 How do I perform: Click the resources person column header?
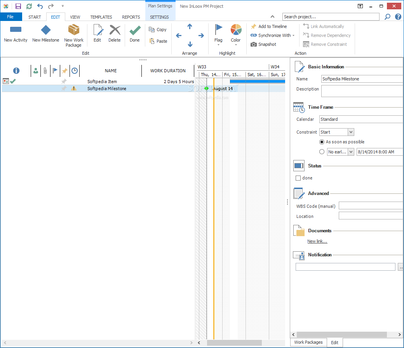pos(36,71)
